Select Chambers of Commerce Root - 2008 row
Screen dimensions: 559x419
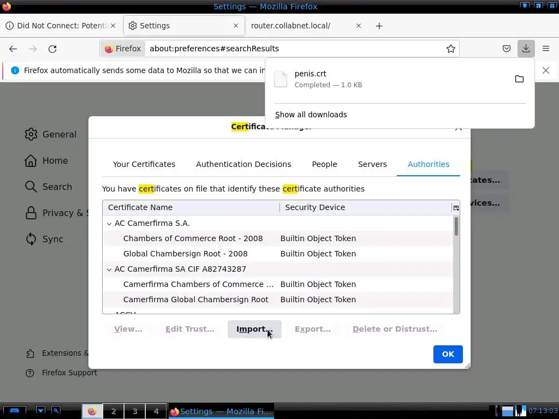pos(278,238)
